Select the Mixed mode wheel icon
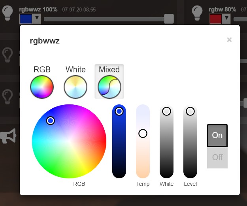Screen dimensions: 247x206 [x=109, y=87]
